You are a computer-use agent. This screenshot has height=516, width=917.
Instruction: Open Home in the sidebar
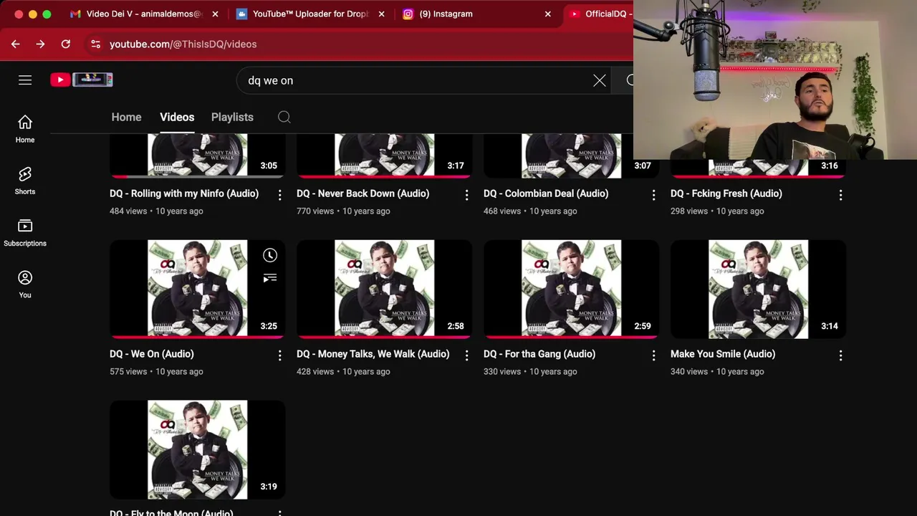tap(25, 129)
